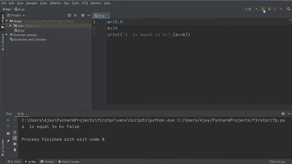Select the venv folder row
The width and height of the screenshot is (292, 164).
48,26
